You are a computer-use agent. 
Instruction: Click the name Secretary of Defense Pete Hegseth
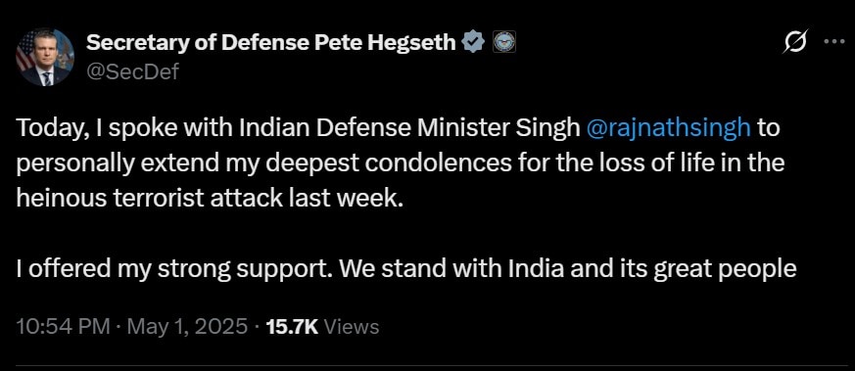(271, 42)
